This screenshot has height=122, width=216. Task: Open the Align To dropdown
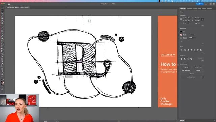[x=182, y=50]
